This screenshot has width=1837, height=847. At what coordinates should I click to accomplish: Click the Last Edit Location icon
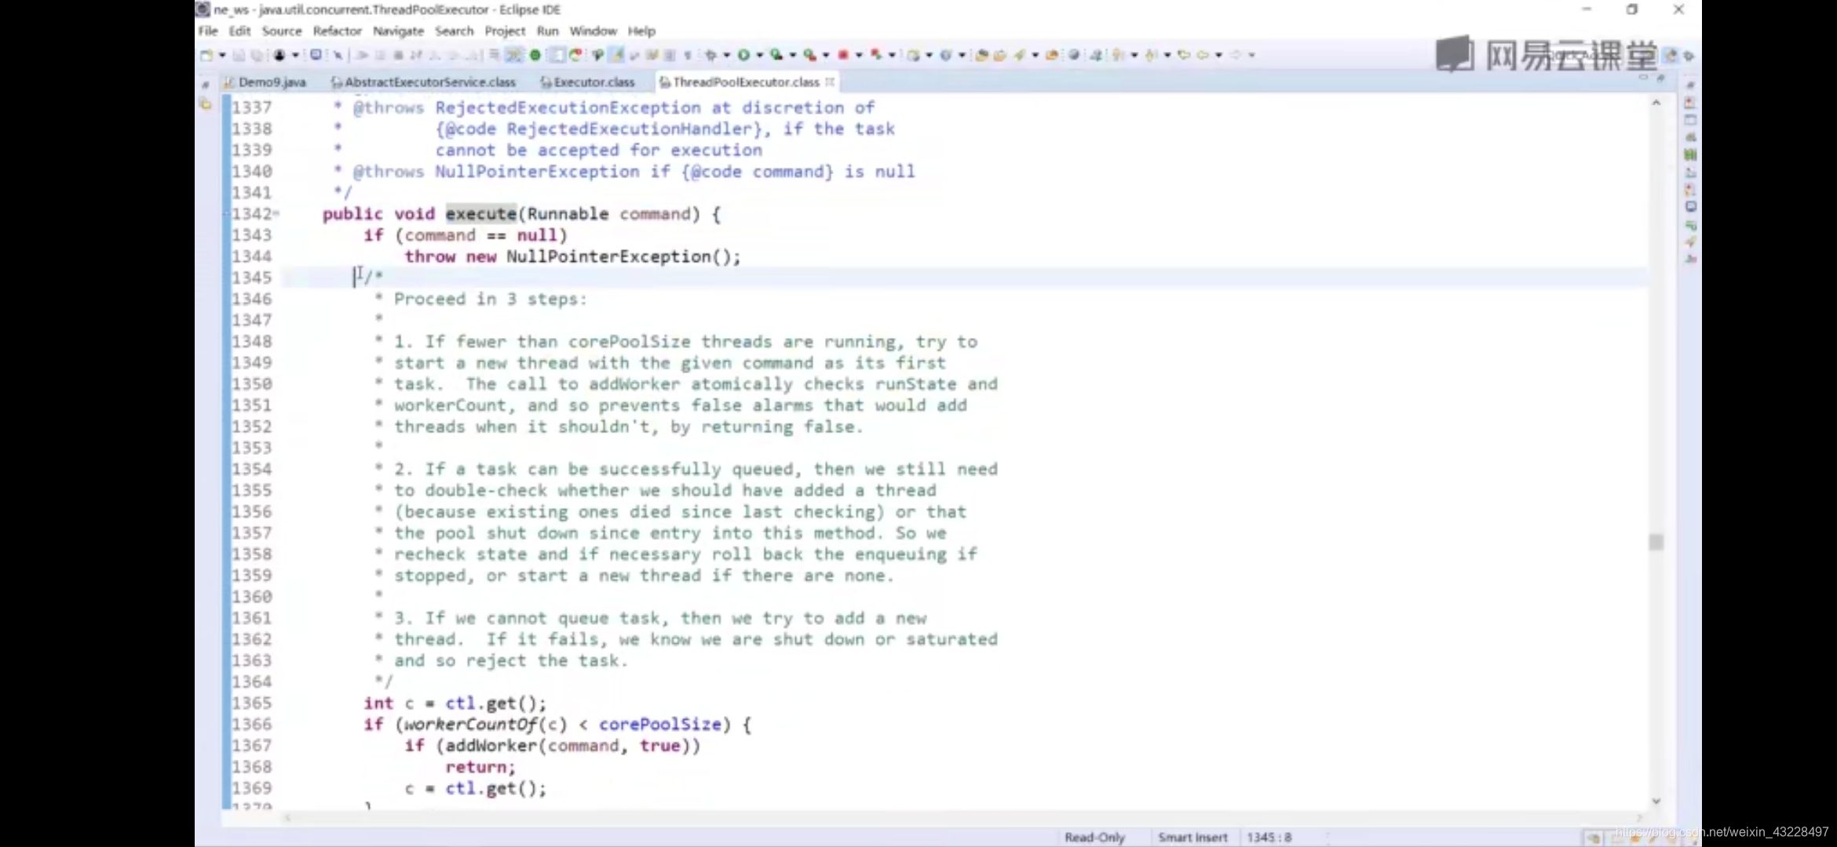(x=1184, y=55)
